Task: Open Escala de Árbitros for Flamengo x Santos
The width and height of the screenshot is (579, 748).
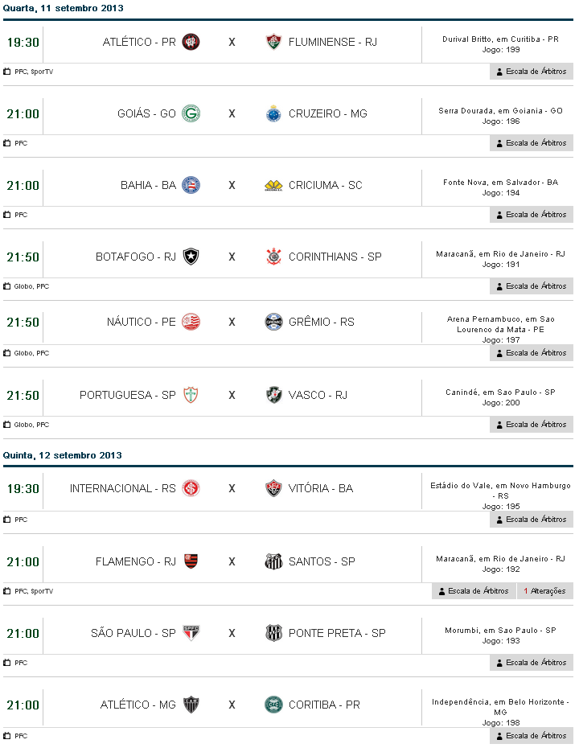Action: pyautogui.click(x=474, y=591)
